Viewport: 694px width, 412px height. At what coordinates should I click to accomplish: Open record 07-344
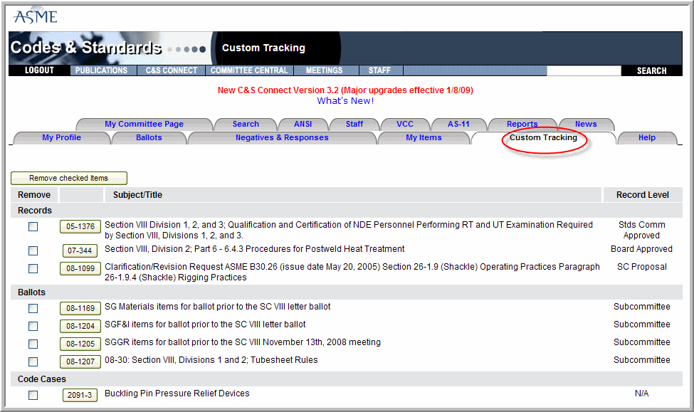coord(80,251)
